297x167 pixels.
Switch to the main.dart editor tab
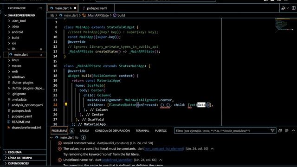[x=63, y=8]
